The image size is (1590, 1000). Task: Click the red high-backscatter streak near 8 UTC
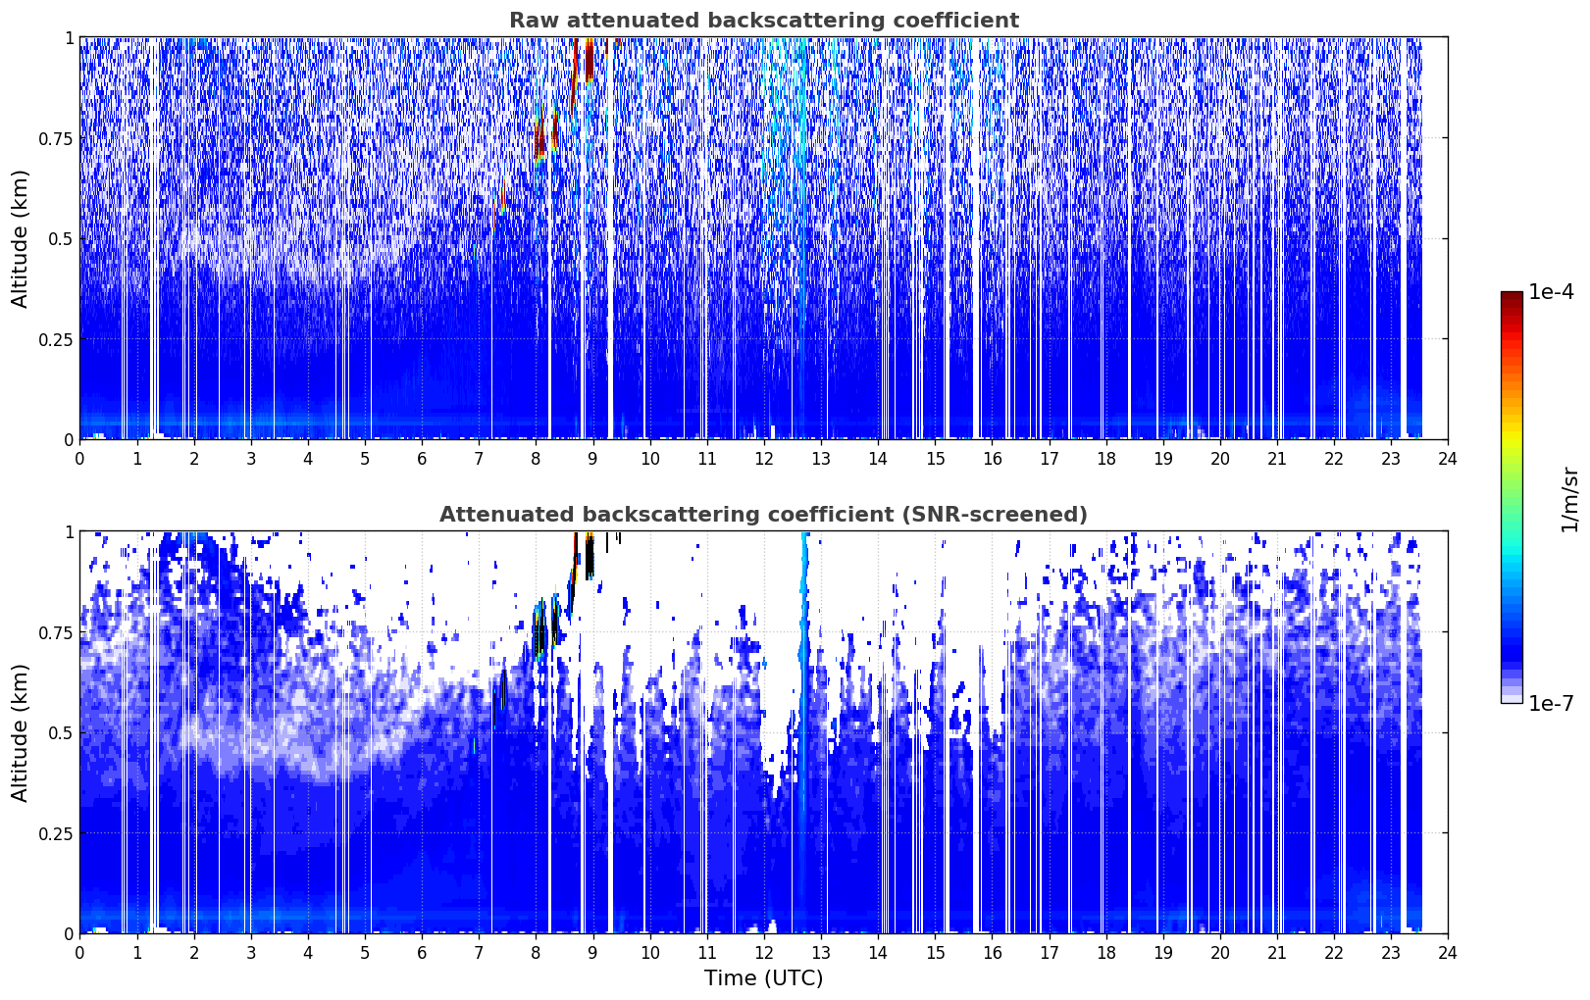[539, 139]
